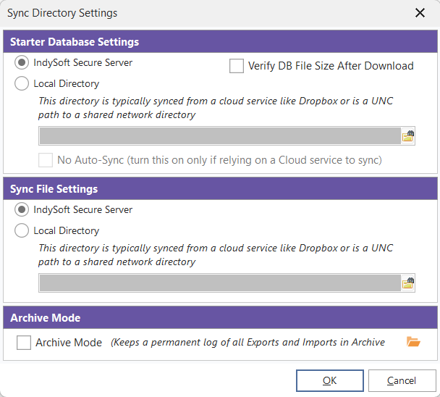Click the Sync Directory Settings title bar
The image size is (440, 397).
coord(181,13)
